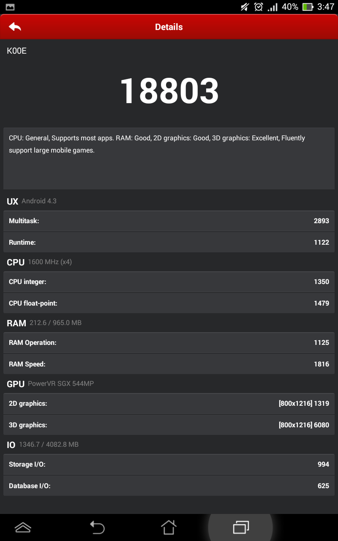The height and width of the screenshot is (541, 338).
Task: Select the Multitask score row
Action: (x=169, y=221)
